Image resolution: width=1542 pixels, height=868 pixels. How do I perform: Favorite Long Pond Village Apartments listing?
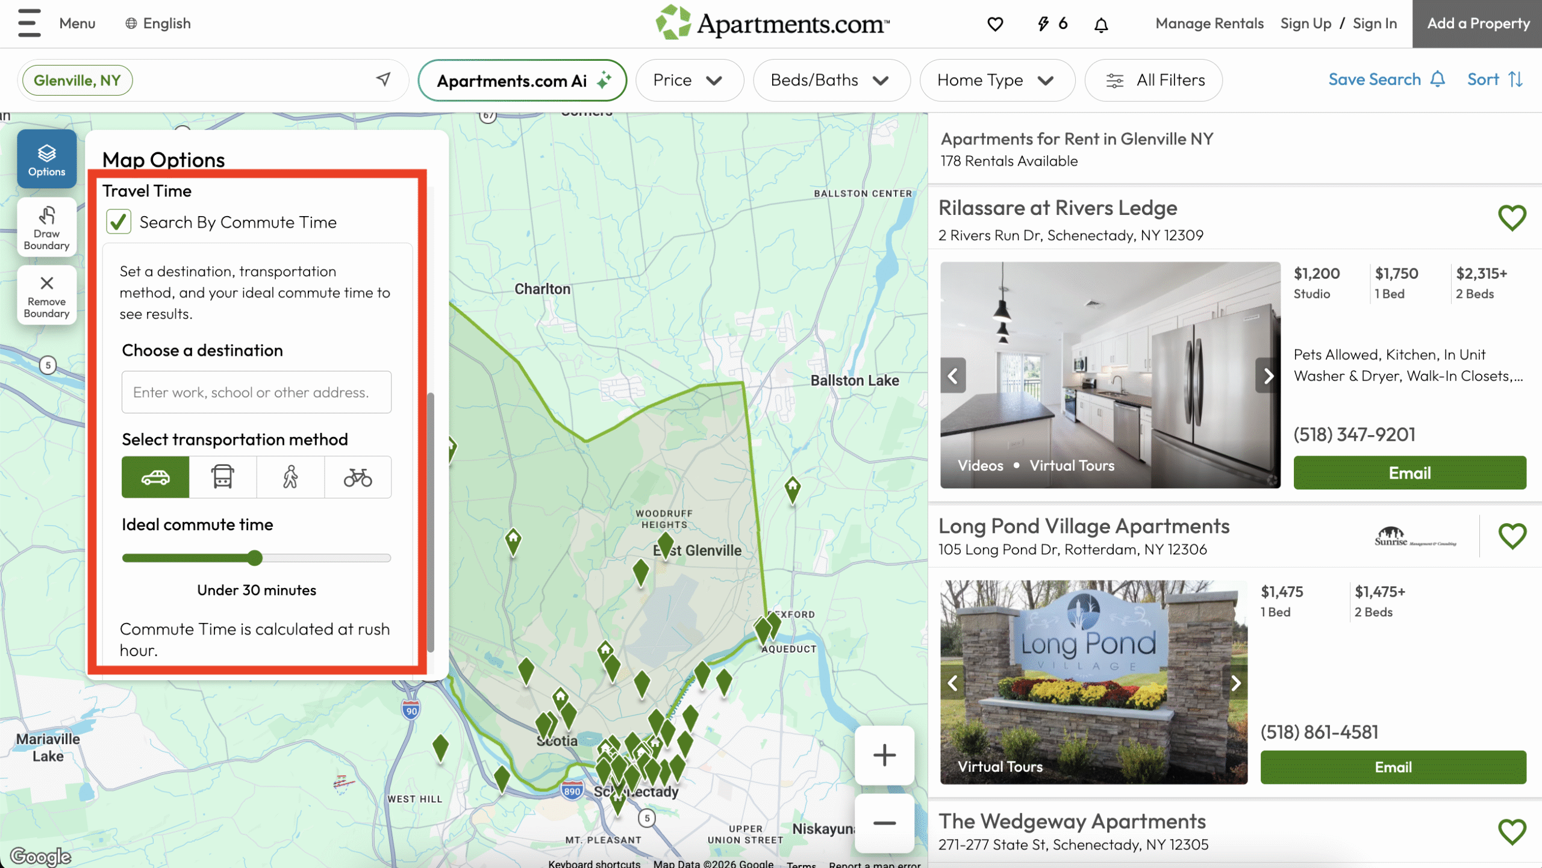coord(1512,536)
